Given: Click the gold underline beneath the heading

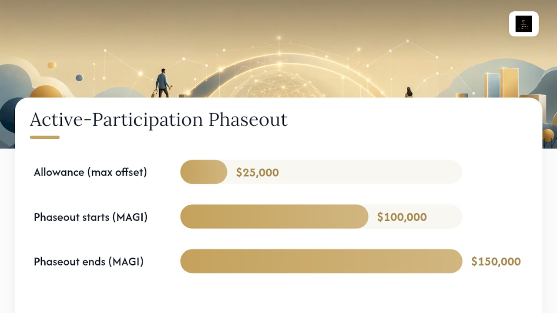Looking at the screenshot, I should [x=44, y=137].
